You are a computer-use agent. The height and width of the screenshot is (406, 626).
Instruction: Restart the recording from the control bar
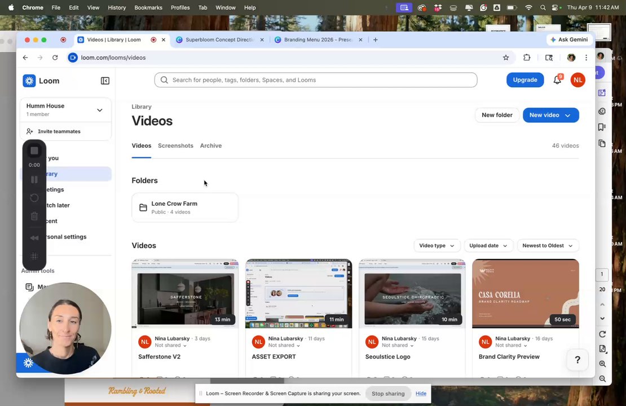(34, 197)
